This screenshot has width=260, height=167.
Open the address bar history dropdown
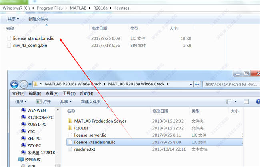pos(191,84)
